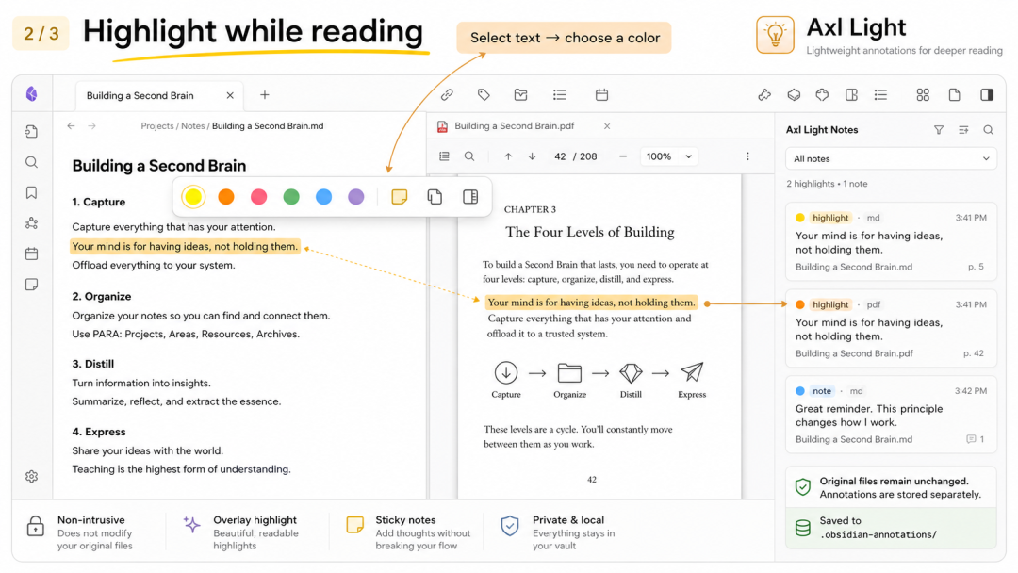Open side panel icon in the color popup
The image size is (1018, 573).
(470, 197)
